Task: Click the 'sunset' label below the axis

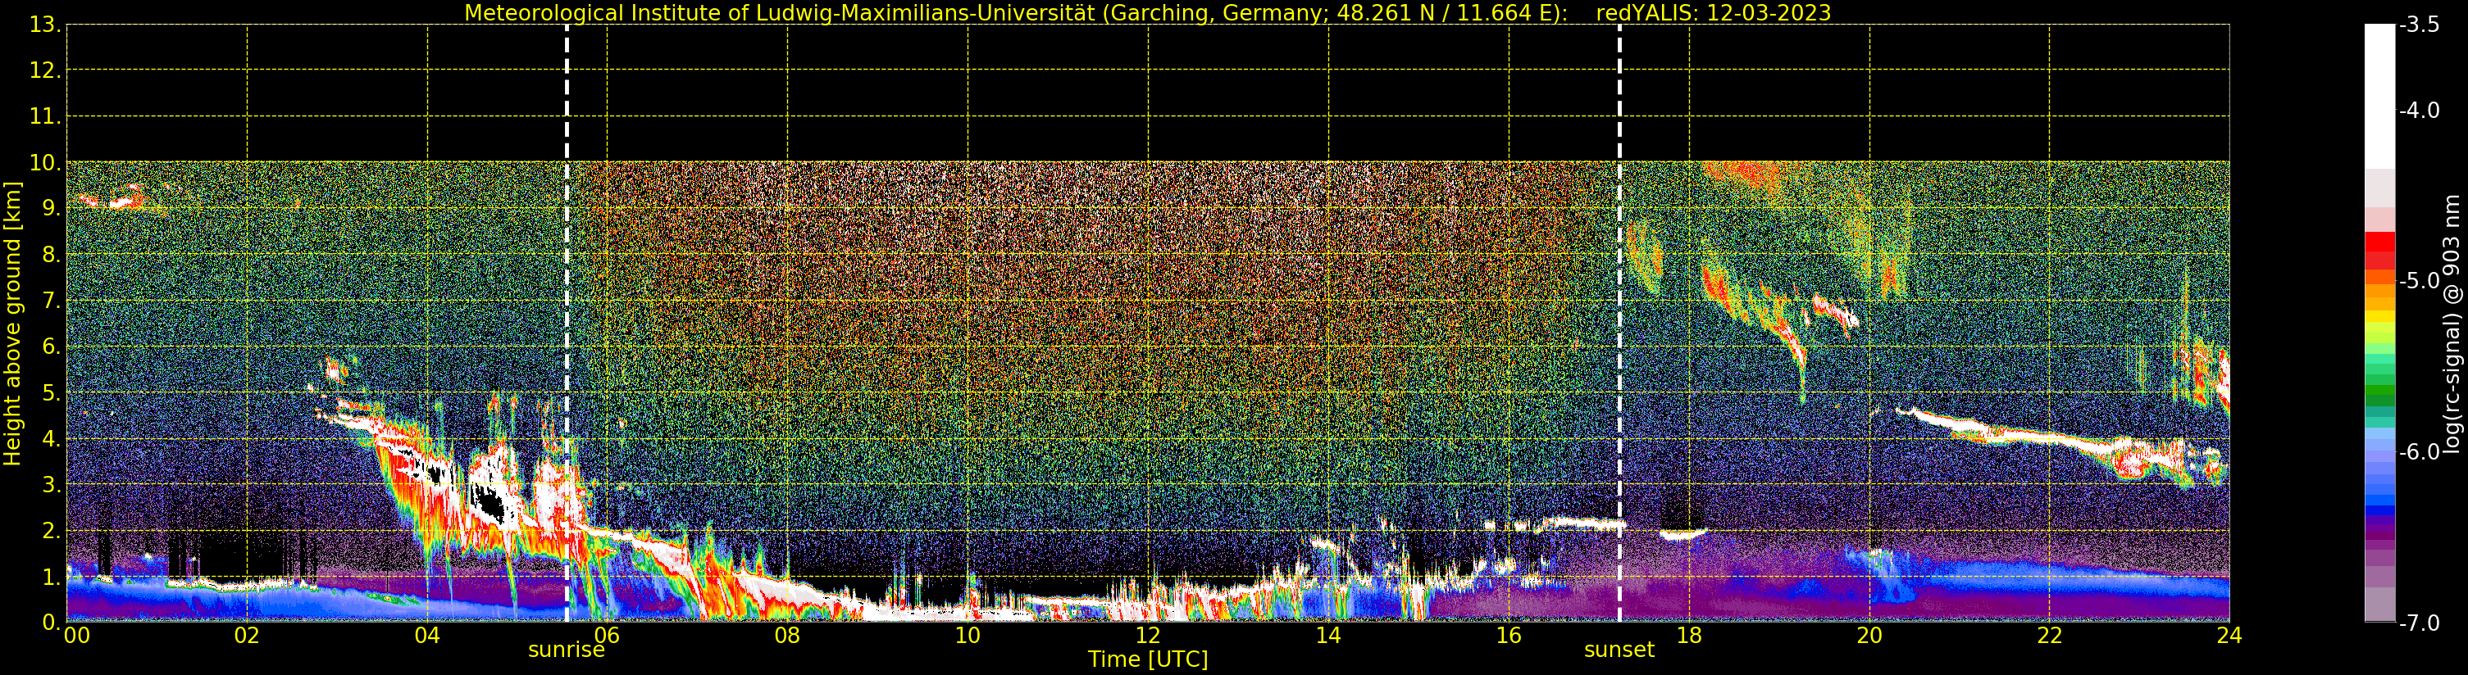Action: (1619, 650)
